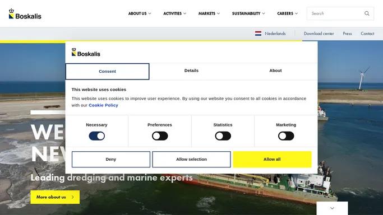Click into the Search input field

pyautogui.click(x=336, y=13)
